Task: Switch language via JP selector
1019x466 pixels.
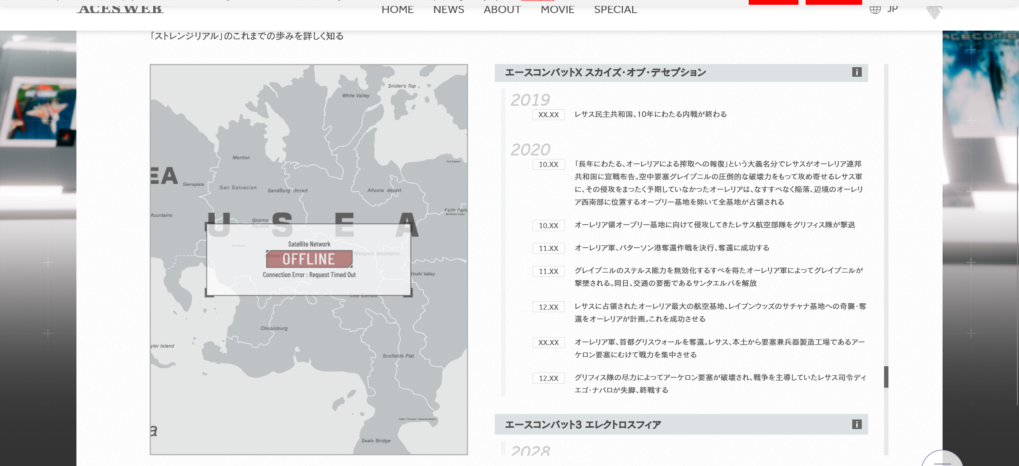Action: 892,9
